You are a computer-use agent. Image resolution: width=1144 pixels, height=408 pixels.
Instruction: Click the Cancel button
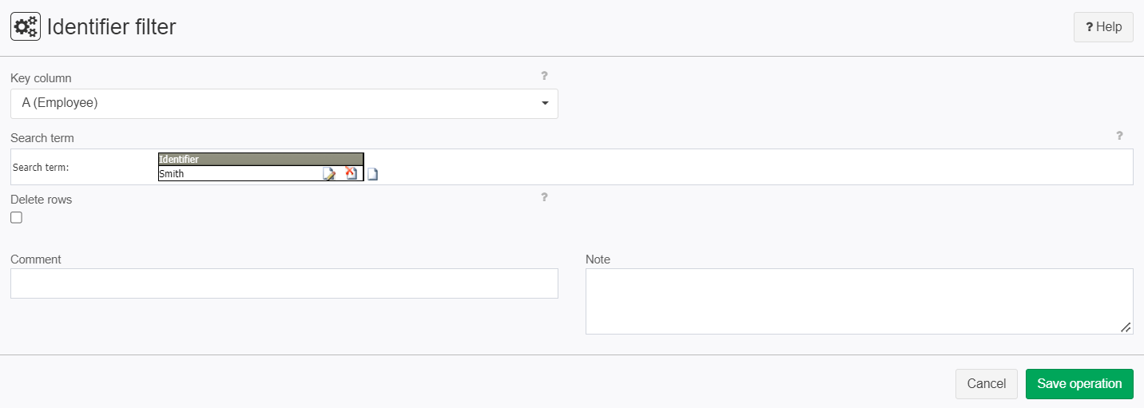pyautogui.click(x=987, y=384)
